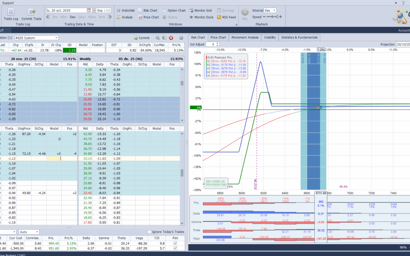
Task: Open the calendar date picker icon
Action: [88, 11]
